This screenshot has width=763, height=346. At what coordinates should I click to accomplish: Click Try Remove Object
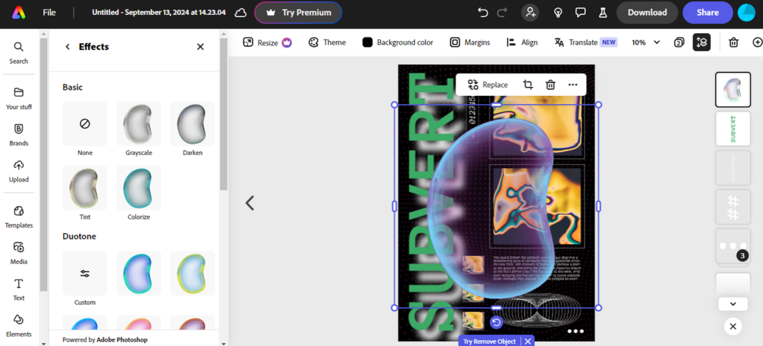(489, 341)
